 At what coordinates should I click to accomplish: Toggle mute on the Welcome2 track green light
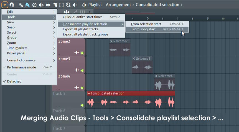(x=82, y=53)
